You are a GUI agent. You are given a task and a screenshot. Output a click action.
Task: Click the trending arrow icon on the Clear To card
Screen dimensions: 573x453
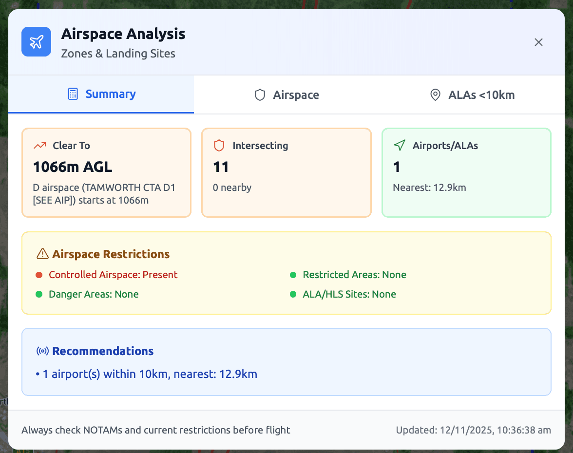pos(40,145)
